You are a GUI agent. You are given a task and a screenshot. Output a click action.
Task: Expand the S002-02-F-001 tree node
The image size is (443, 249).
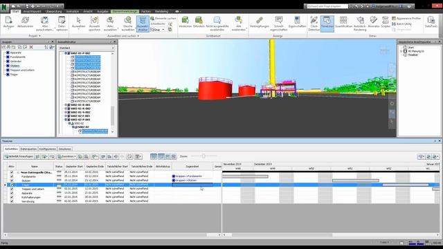click(66, 116)
